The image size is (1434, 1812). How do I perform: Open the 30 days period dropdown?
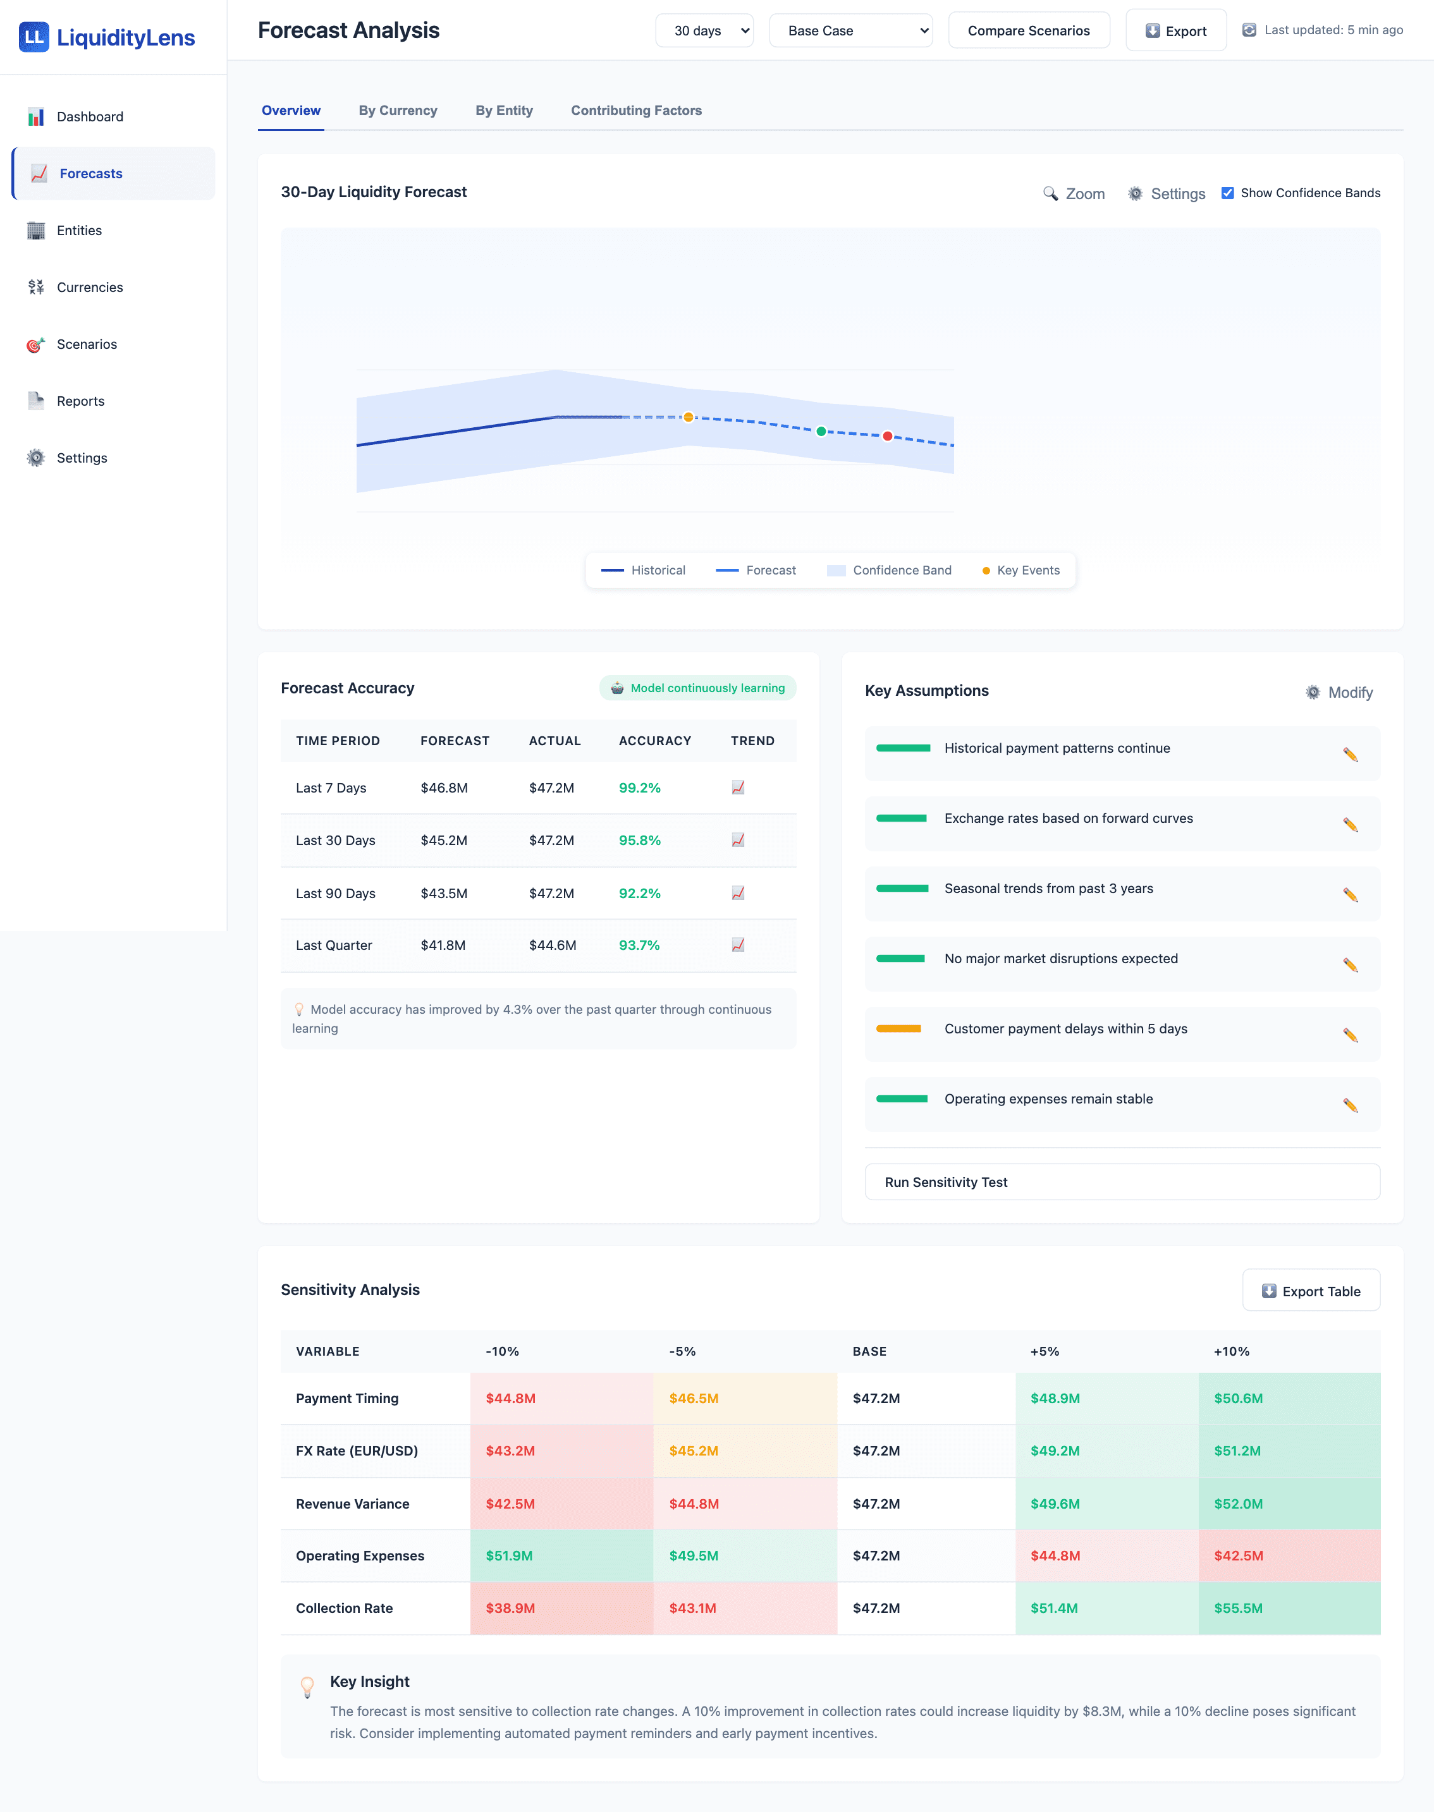[704, 31]
